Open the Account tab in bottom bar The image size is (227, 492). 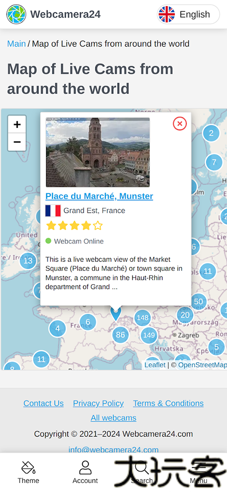(x=85, y=472)
